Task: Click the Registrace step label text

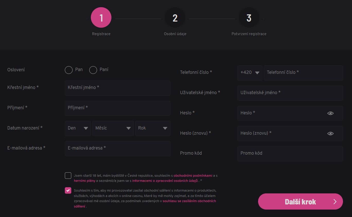Action: (x=101, y=34)
